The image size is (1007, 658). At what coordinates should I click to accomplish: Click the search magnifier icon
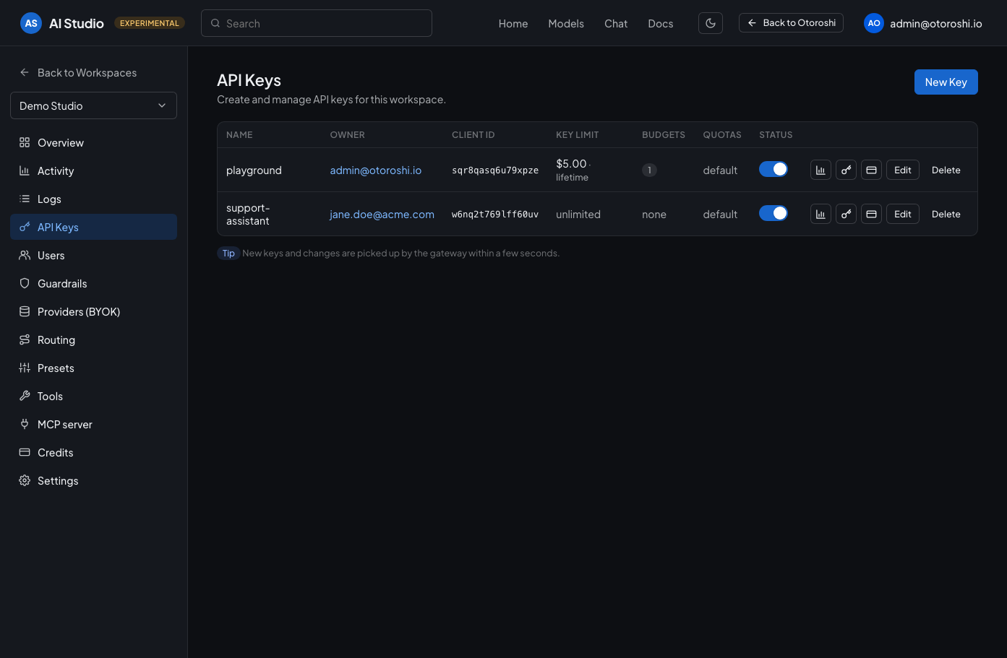pos(215,23)
